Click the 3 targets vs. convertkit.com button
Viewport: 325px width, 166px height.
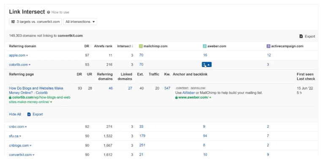(36, 22)
